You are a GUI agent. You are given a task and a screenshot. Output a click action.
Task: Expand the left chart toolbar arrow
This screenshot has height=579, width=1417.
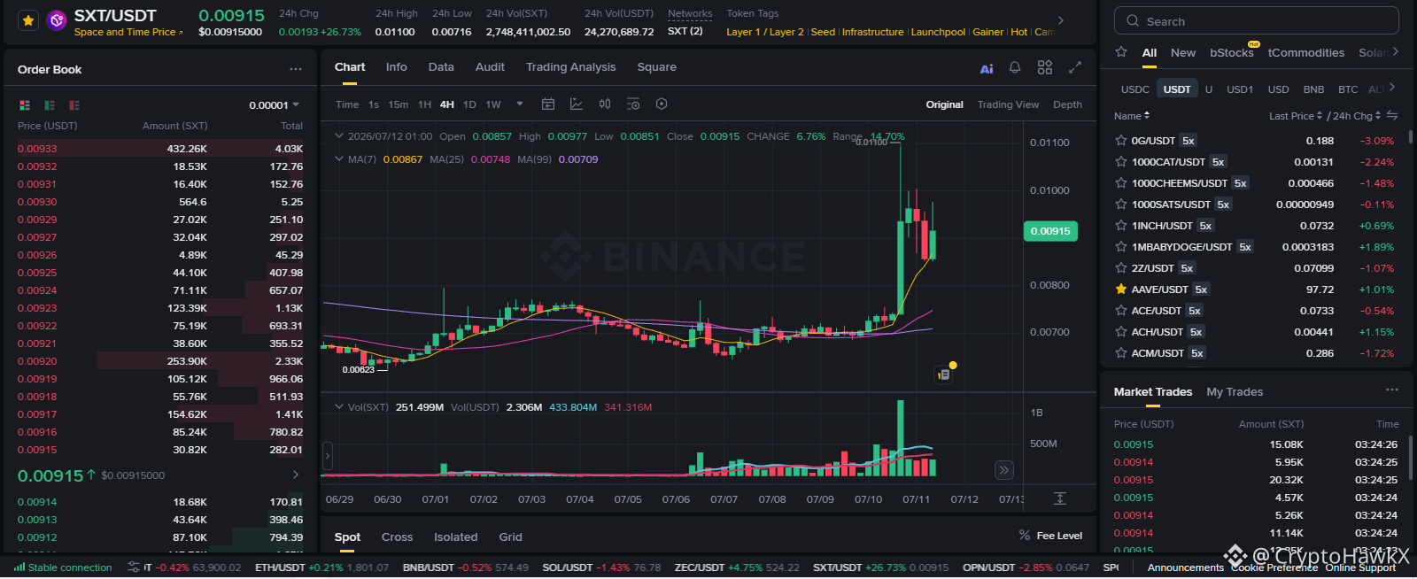(x=327, y=457)
